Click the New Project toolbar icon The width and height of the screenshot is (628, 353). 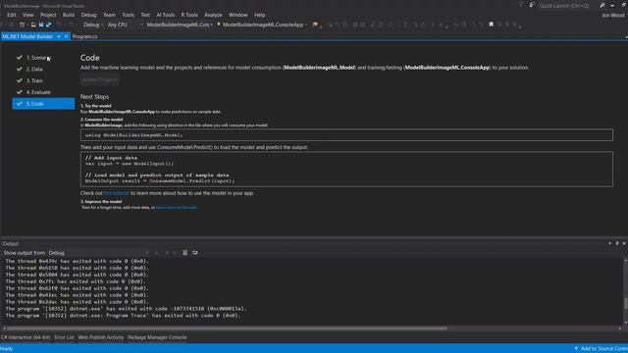click(x=22, y=25)
